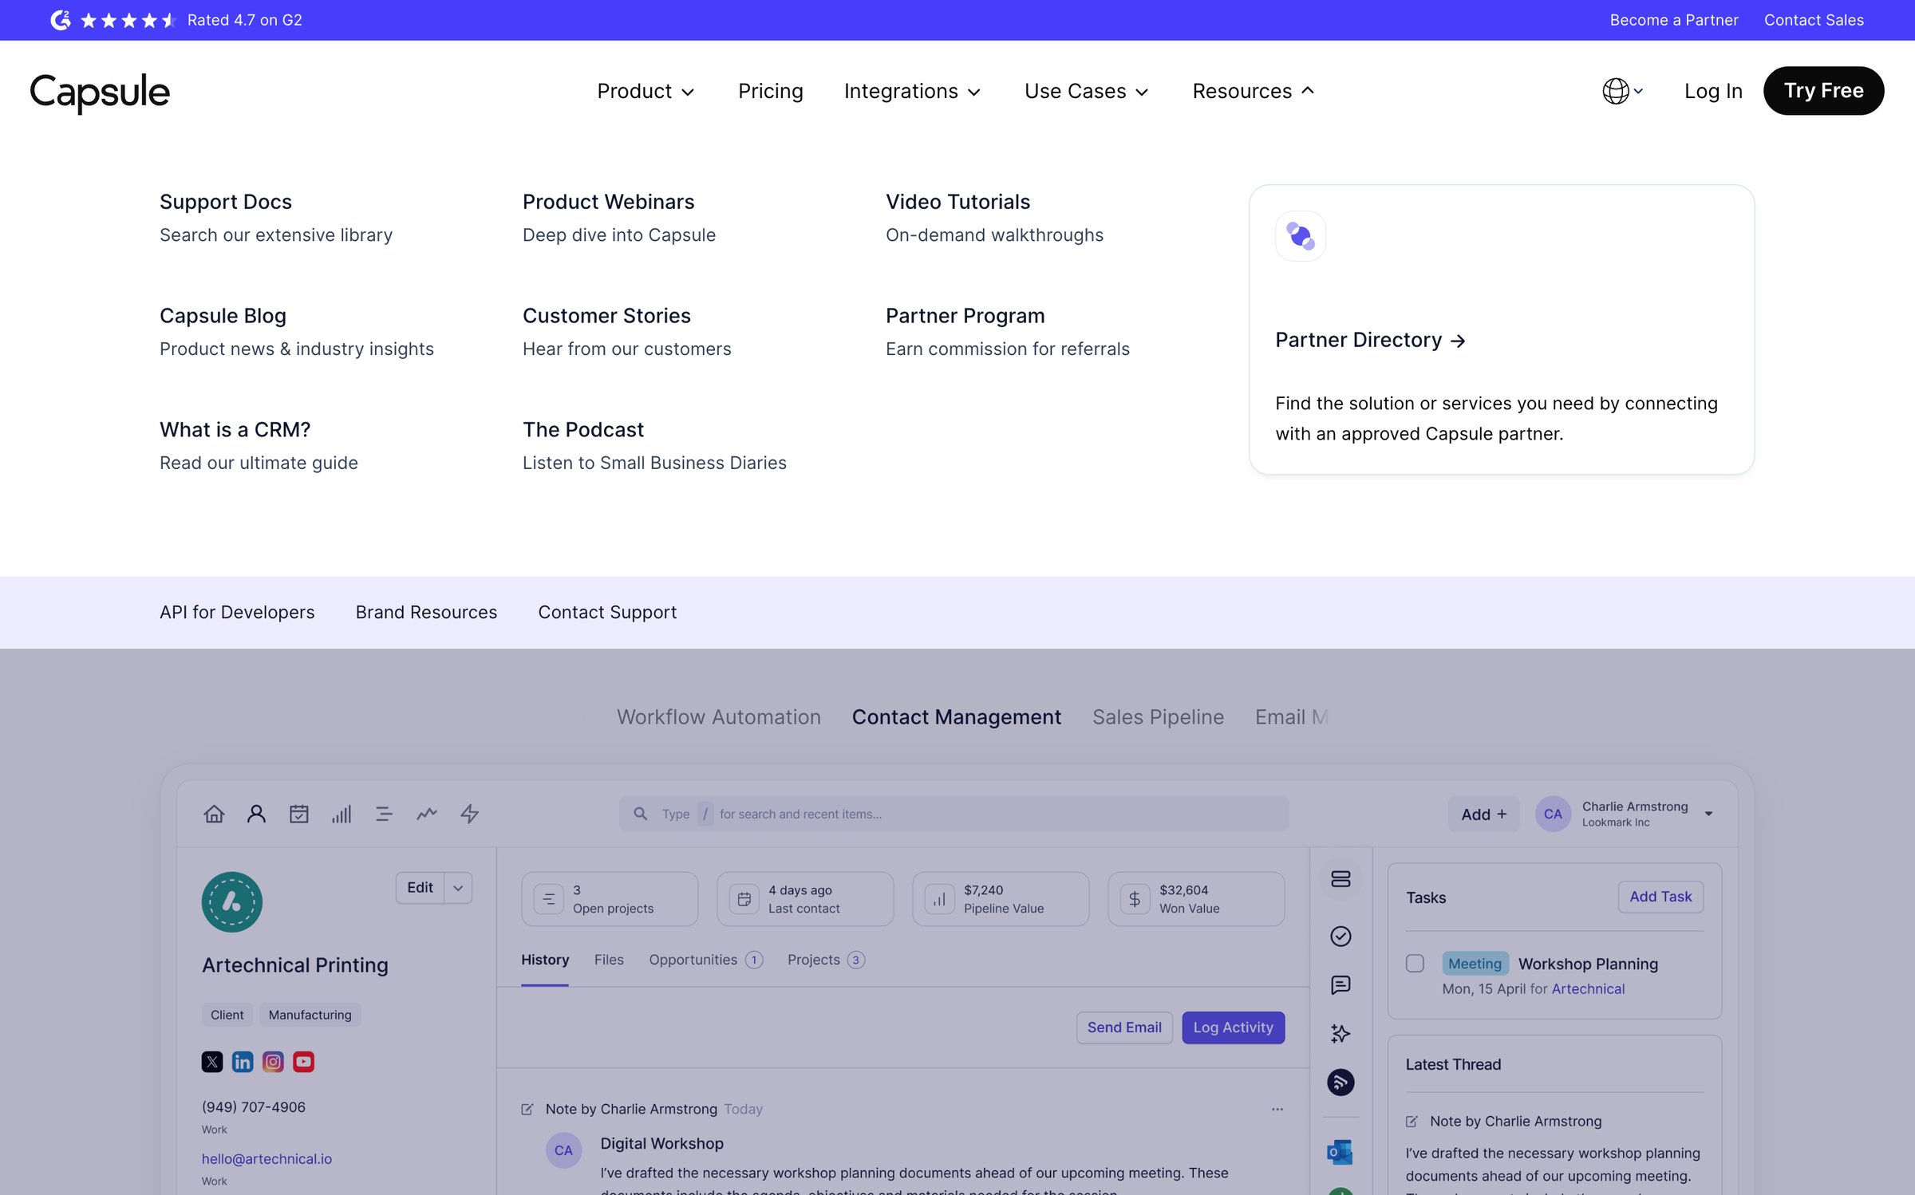The width and height of the screenshot is (1915, 1195).
Task: Click the Send Email button
Action: [1124, 1027]
